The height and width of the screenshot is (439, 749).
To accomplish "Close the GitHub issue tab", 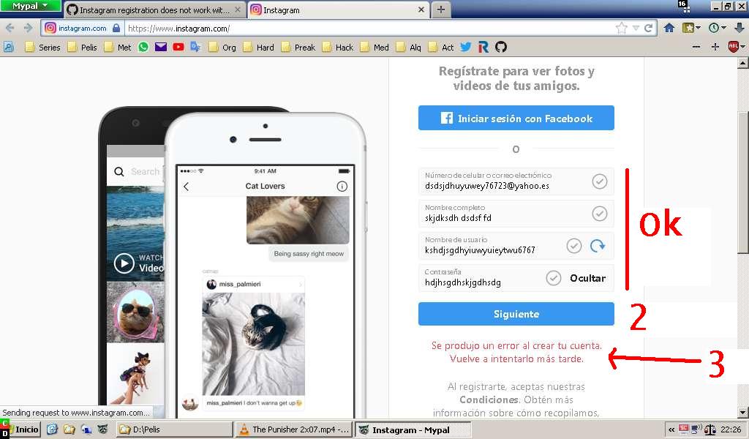I will [238, 10].
